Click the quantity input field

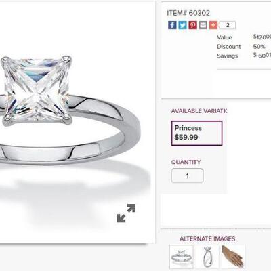pyautogui.click(x=188, y=175)
